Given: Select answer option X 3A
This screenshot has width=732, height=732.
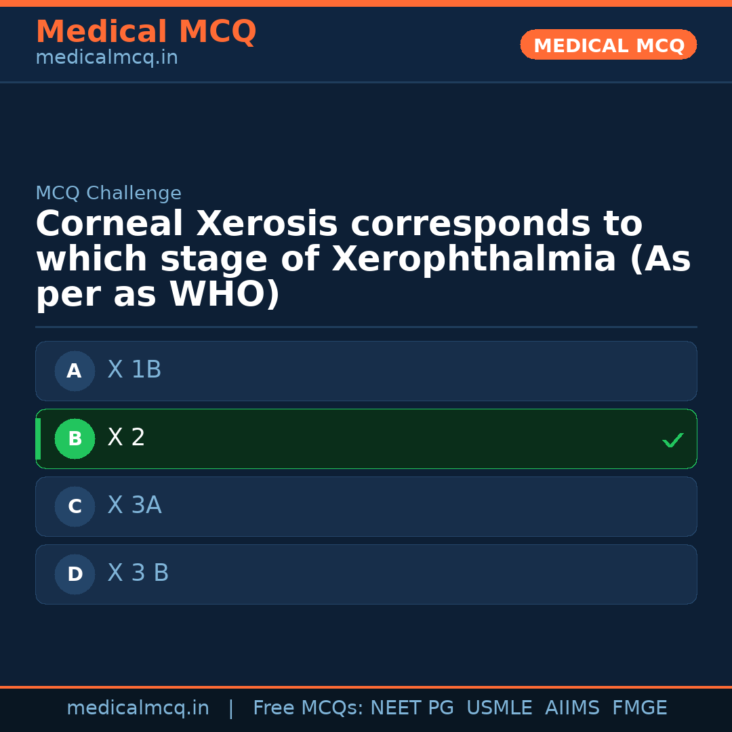Looking at the screenshot, I should 366,506.
